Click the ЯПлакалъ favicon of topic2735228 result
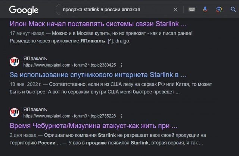239x156 pixels. [15, 113]
